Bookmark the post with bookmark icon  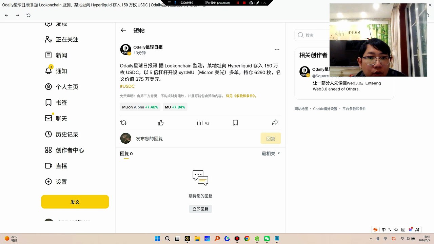[235, 123]
